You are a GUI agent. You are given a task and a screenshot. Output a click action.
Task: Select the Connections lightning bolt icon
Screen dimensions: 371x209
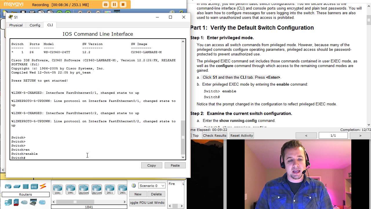(43, 187)
